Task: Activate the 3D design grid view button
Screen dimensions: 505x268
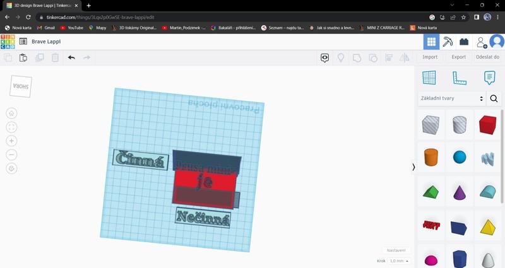Action: tap(431, 42)
